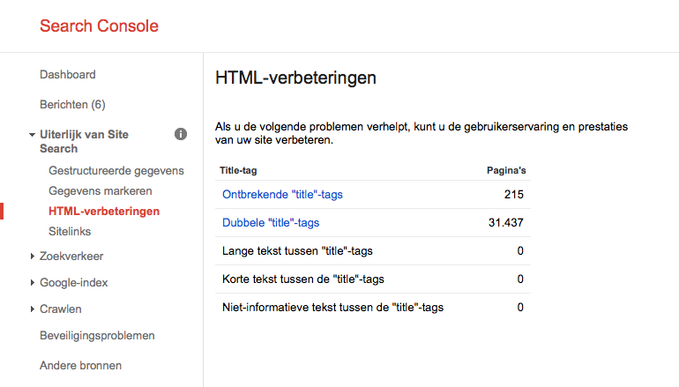The image size is (679, 387).
Task: Click the info icon beside Uiterlijk van Site Search
Action: 181,134
